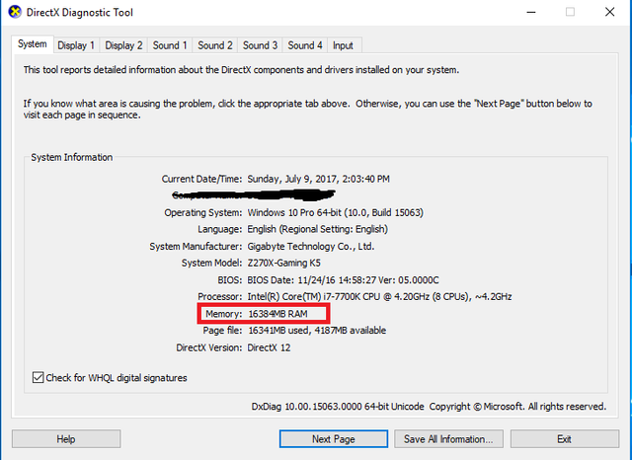632x460 pixels.
Task: Go to the Sound 4 tab
Action: click(306, 45)
